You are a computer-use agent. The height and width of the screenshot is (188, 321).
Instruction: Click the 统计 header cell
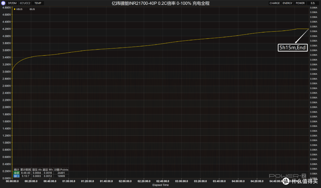16,170
